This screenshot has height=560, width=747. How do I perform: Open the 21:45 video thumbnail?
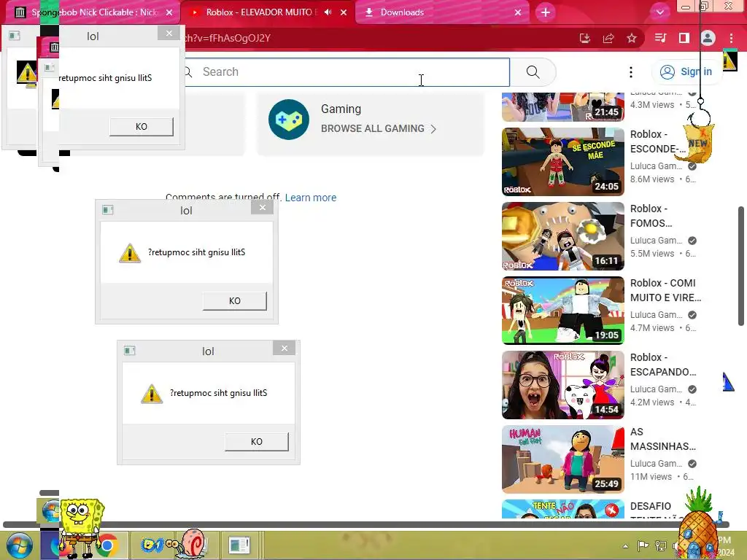562,106
